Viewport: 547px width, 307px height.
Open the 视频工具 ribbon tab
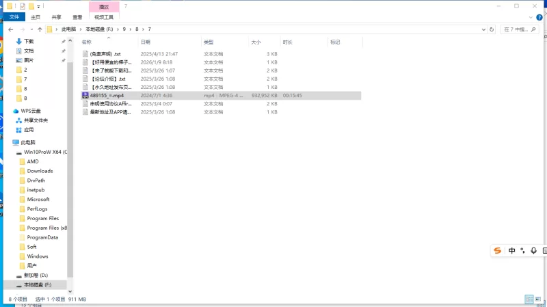point(104,17)
